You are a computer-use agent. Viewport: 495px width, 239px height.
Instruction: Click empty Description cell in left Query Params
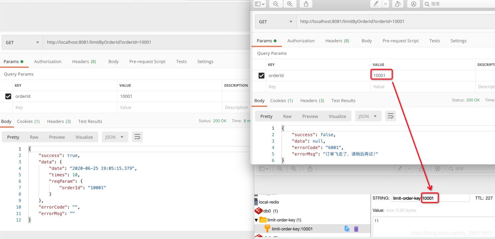click(236, 107)
